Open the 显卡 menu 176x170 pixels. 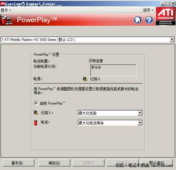coord(6,10)
